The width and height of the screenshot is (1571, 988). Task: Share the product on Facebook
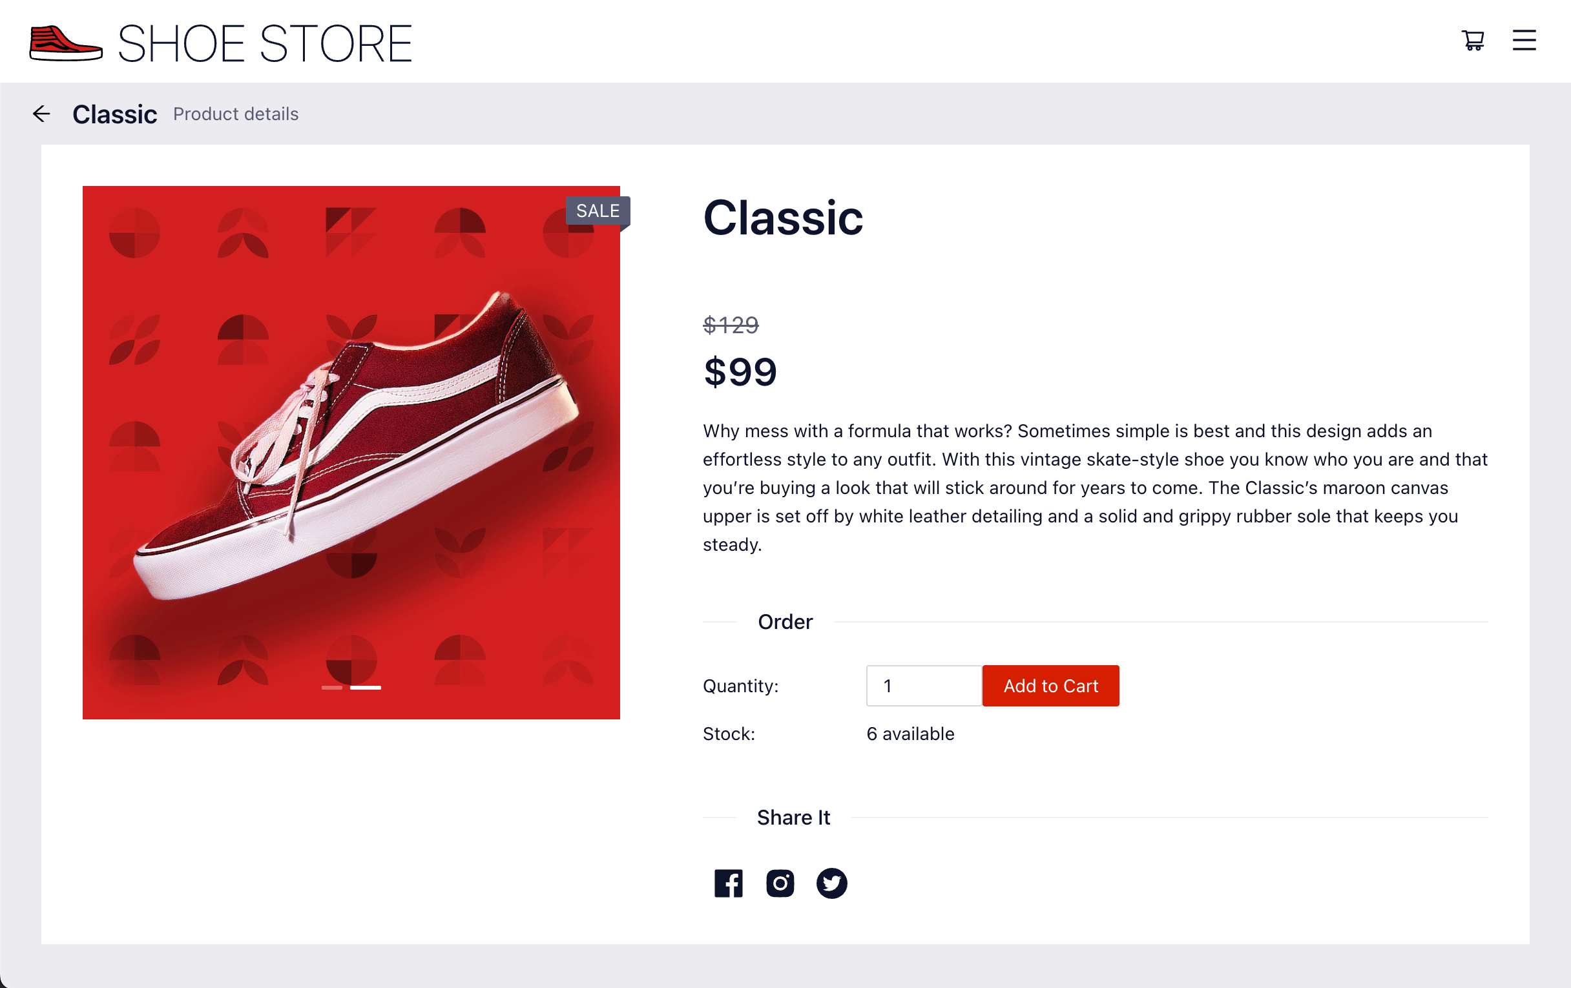pyautogui.click(x=728, y=883)
